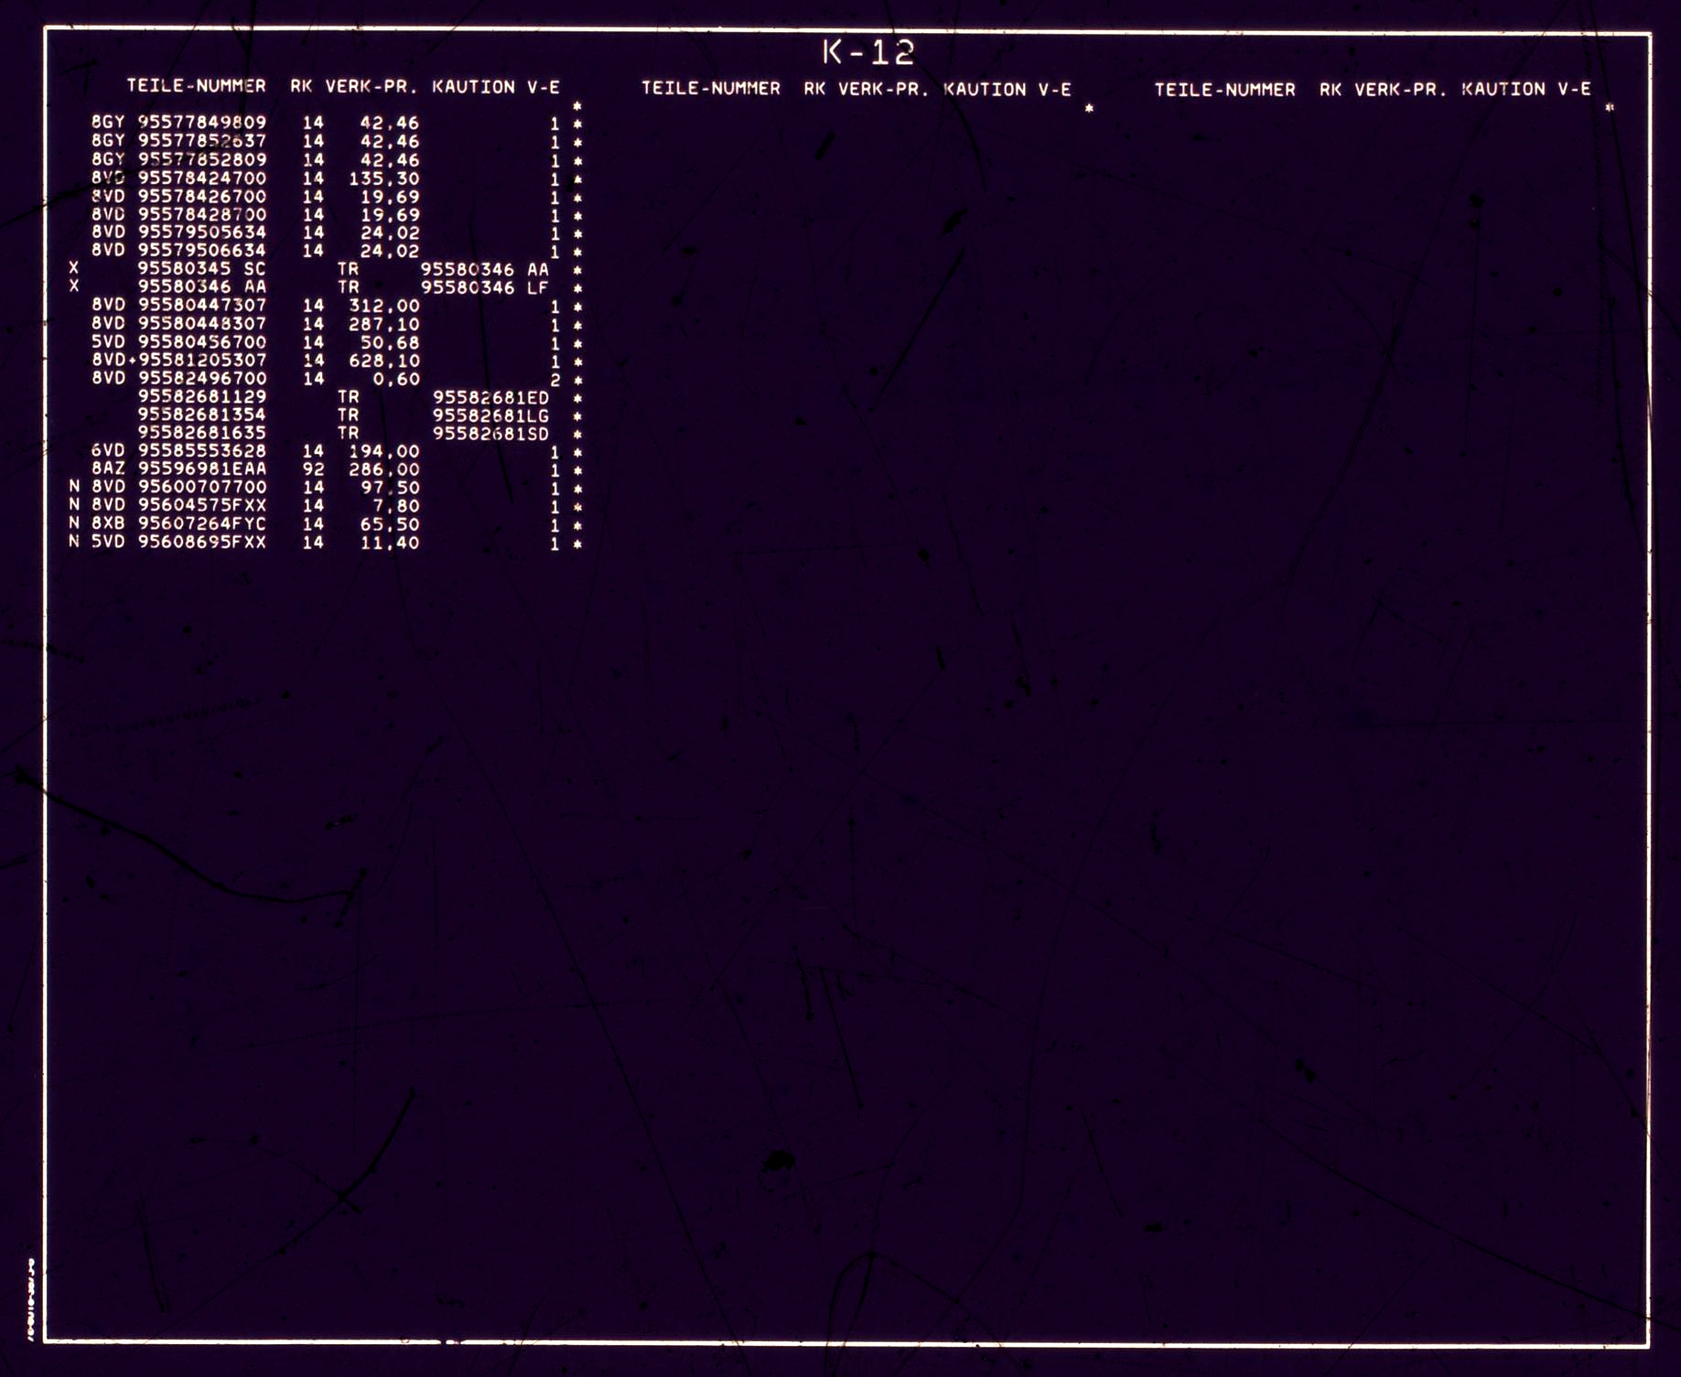
Task: Select part number 95580447307
Action: 202,306
